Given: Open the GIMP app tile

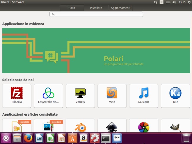Looking at the screenshot, I should tap(175, 125).
